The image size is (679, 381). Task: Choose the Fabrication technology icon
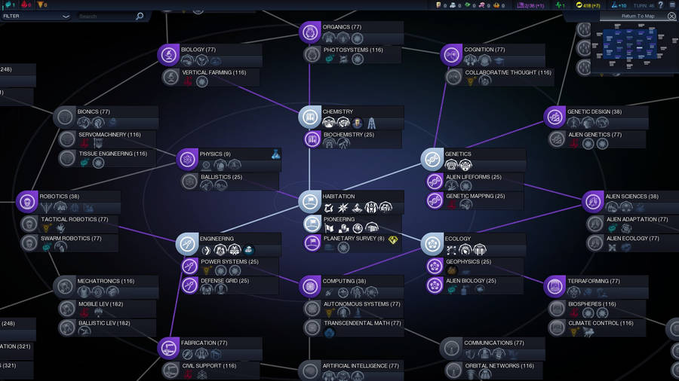click(x=168, y=348)
